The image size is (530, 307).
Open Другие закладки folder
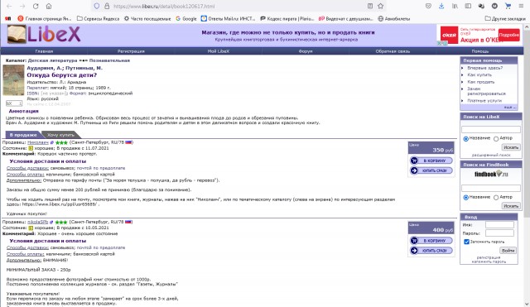pyautogui.click(x=505, y=18)
